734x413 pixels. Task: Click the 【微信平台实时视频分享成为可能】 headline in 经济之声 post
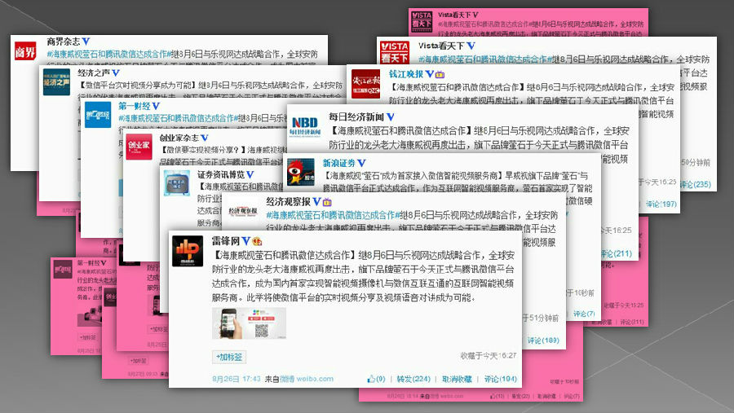[136, 86]
